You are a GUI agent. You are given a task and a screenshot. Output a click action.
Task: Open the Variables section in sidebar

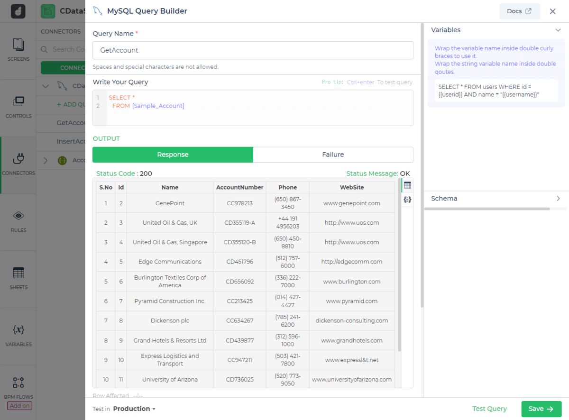(18, 335)
